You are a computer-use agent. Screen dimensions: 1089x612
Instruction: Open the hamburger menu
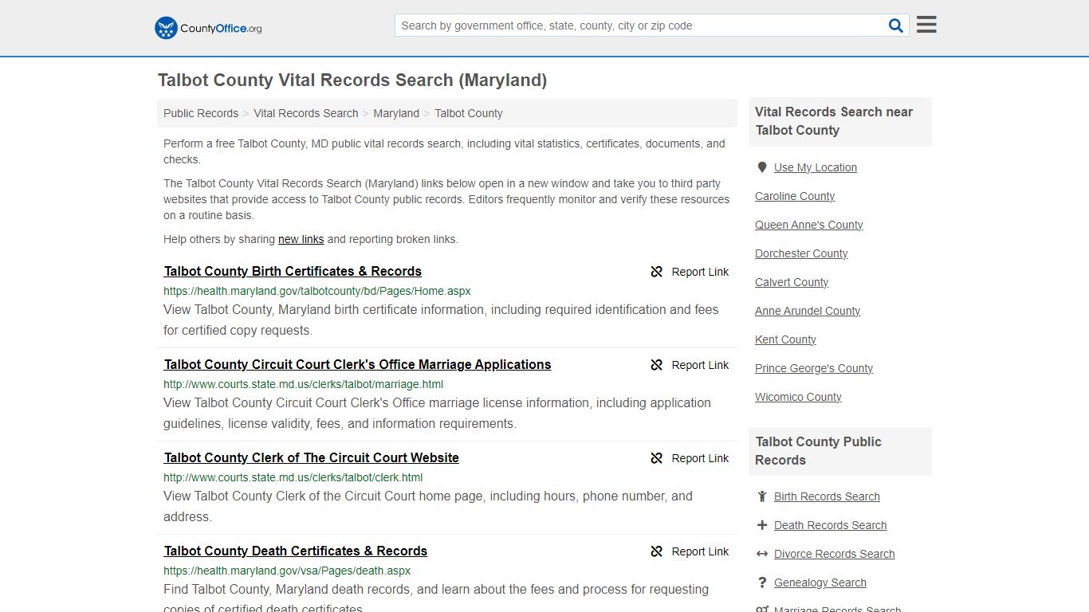coord(926,25)
